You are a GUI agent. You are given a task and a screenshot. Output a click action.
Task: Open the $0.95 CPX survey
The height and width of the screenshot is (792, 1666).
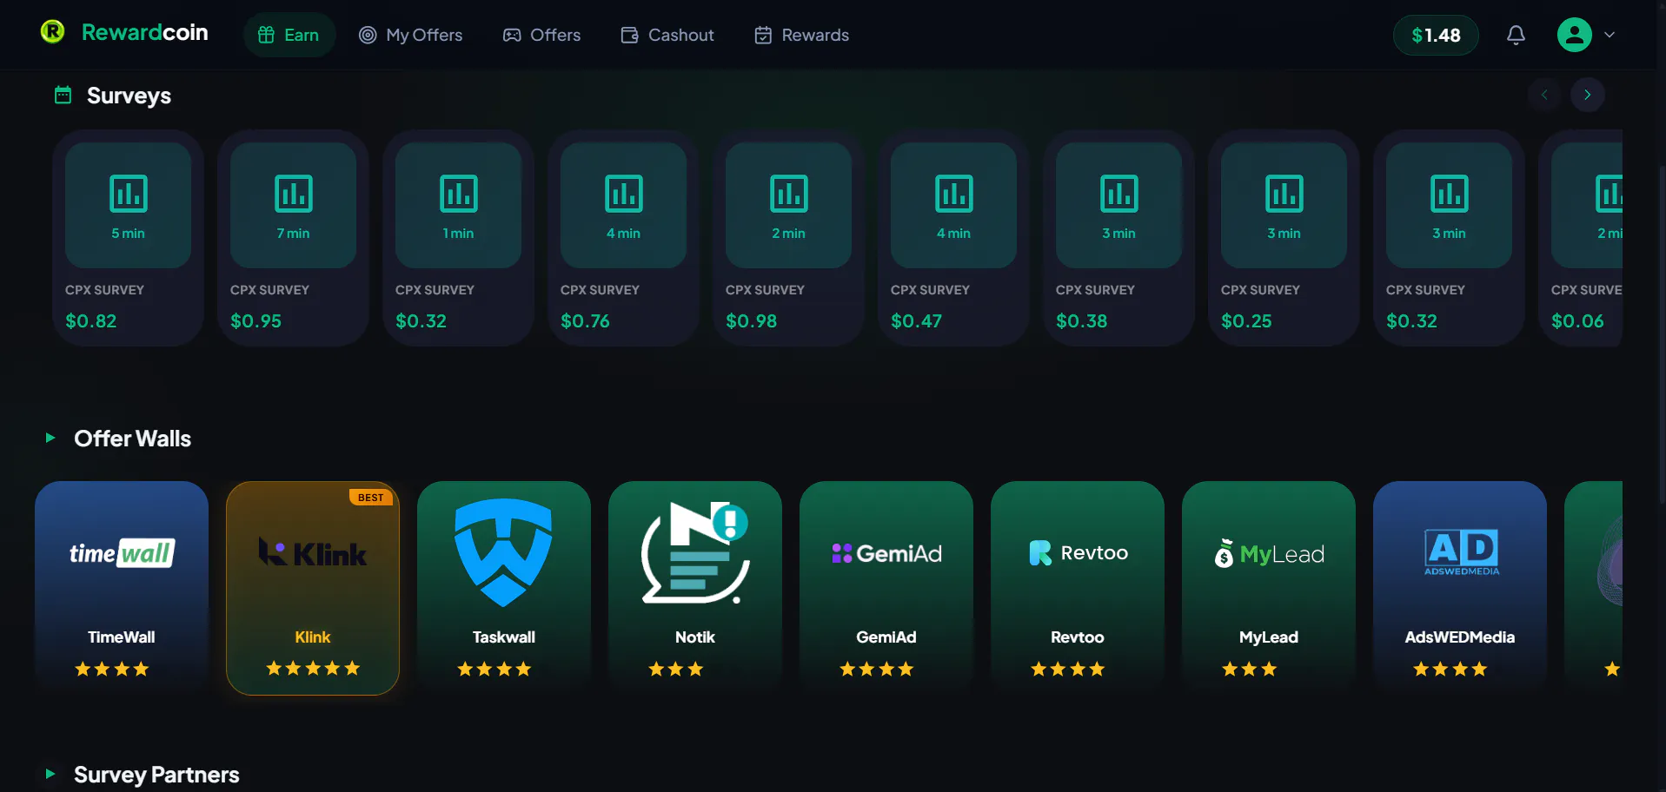pyautogui.click(x=293, y=238)
